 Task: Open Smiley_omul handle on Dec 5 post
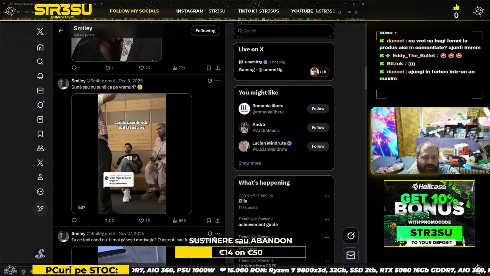pyautogui.click(x=101, y=81)
